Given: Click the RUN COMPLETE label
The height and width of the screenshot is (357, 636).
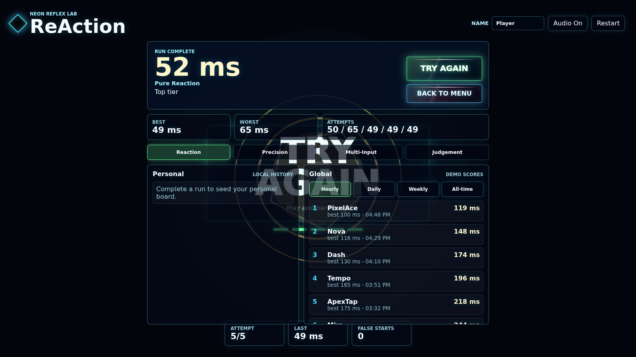Looking at the screenshot, I should click(175, 52).
